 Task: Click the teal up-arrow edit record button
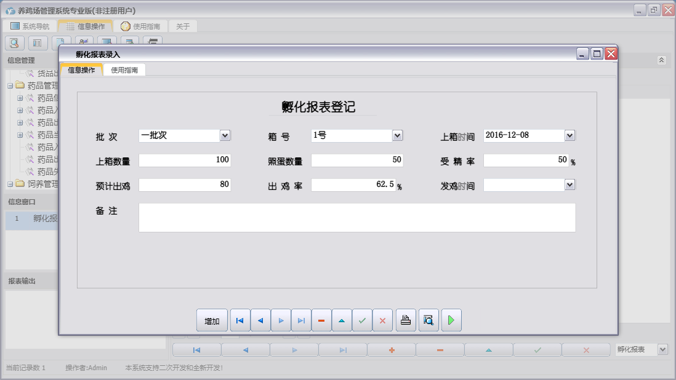click(342, 320)
